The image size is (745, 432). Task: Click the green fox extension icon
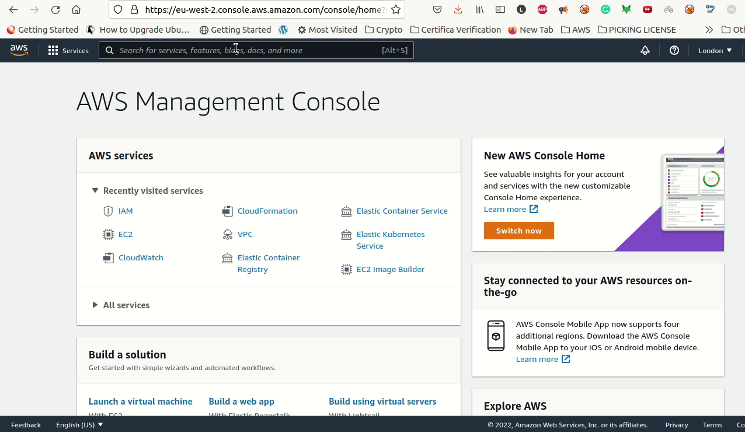pyautogui.click(x=626, y=10)
